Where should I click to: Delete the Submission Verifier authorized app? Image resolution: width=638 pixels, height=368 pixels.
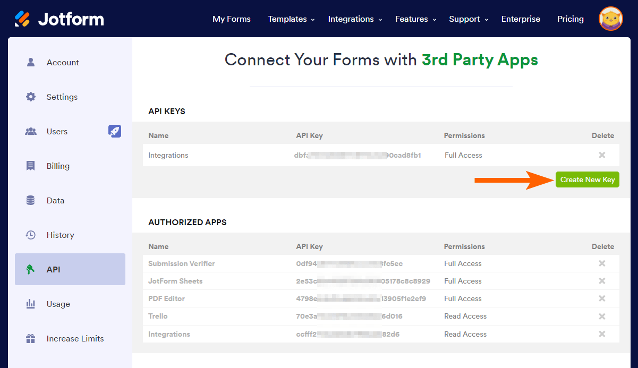(602, 263)
